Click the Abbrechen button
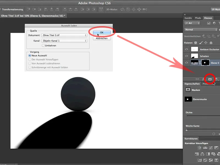 click(x=101, y=38)
